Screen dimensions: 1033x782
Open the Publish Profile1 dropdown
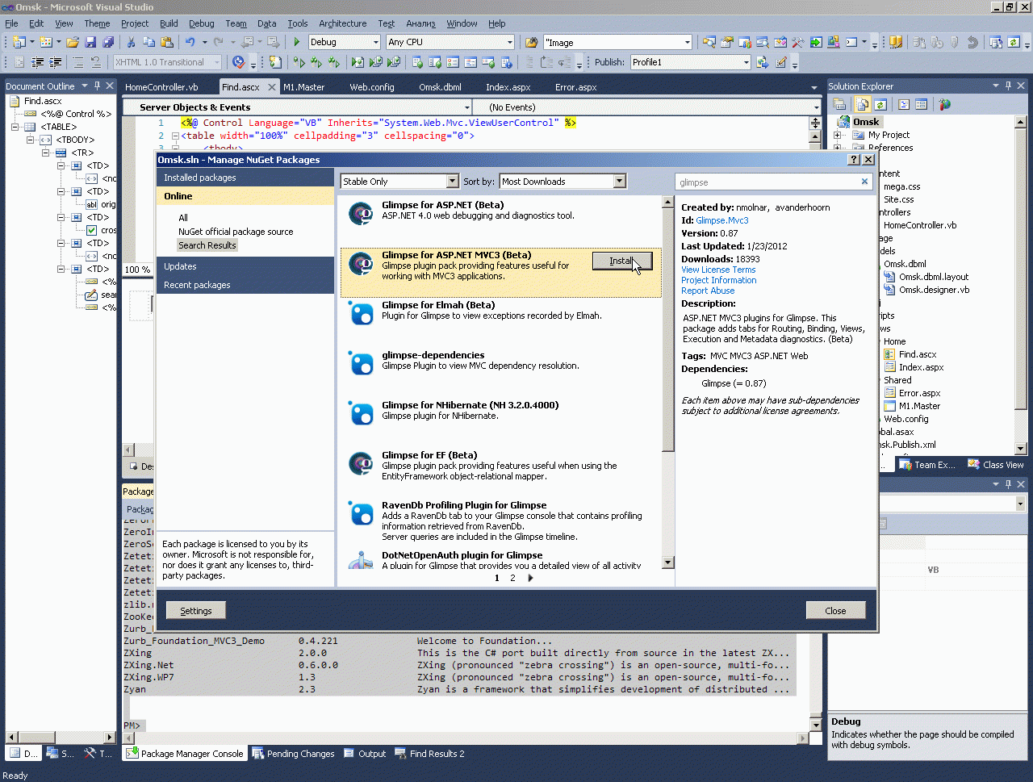coord(747,62)
